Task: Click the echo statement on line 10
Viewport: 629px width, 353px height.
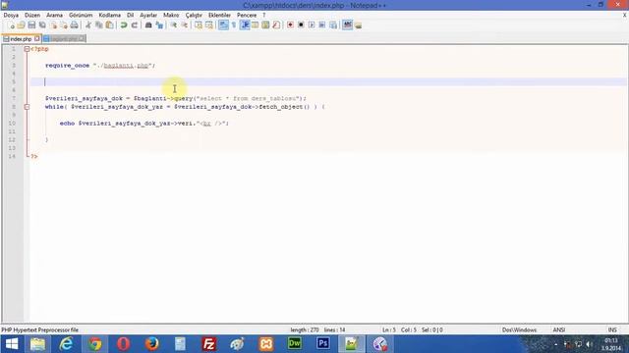Action: click(x=144, y=124)
